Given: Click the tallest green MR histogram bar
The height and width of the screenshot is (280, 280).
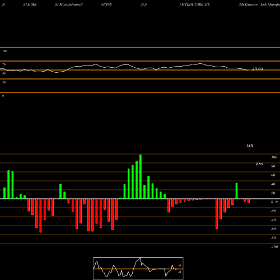Looking at the screenshot, I should pos(141,176).
